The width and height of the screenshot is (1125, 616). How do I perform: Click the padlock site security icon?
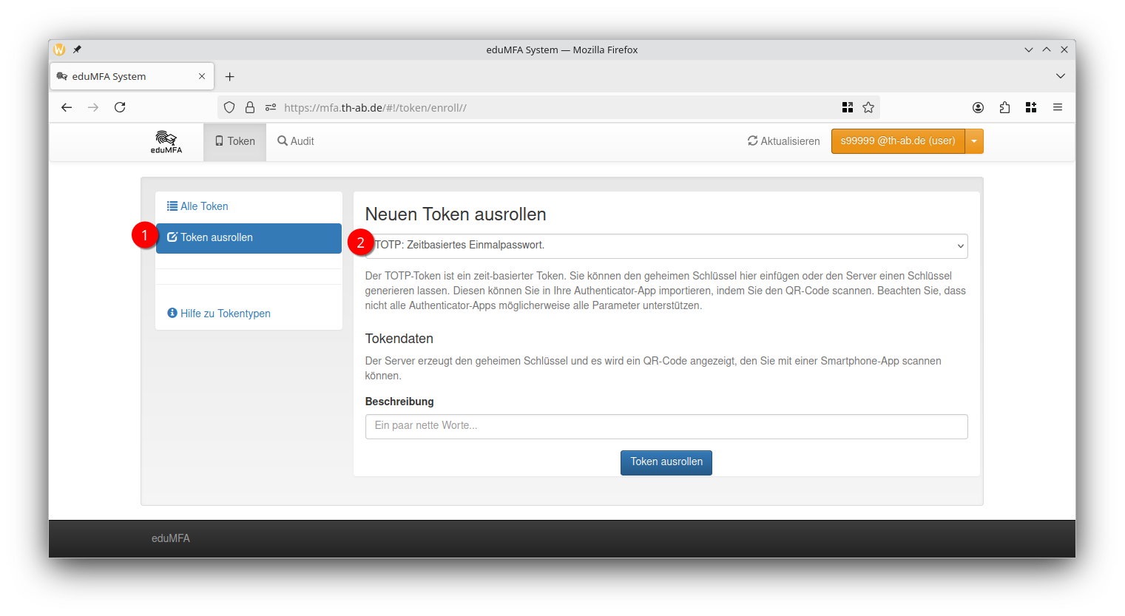(x=250, y=107)
